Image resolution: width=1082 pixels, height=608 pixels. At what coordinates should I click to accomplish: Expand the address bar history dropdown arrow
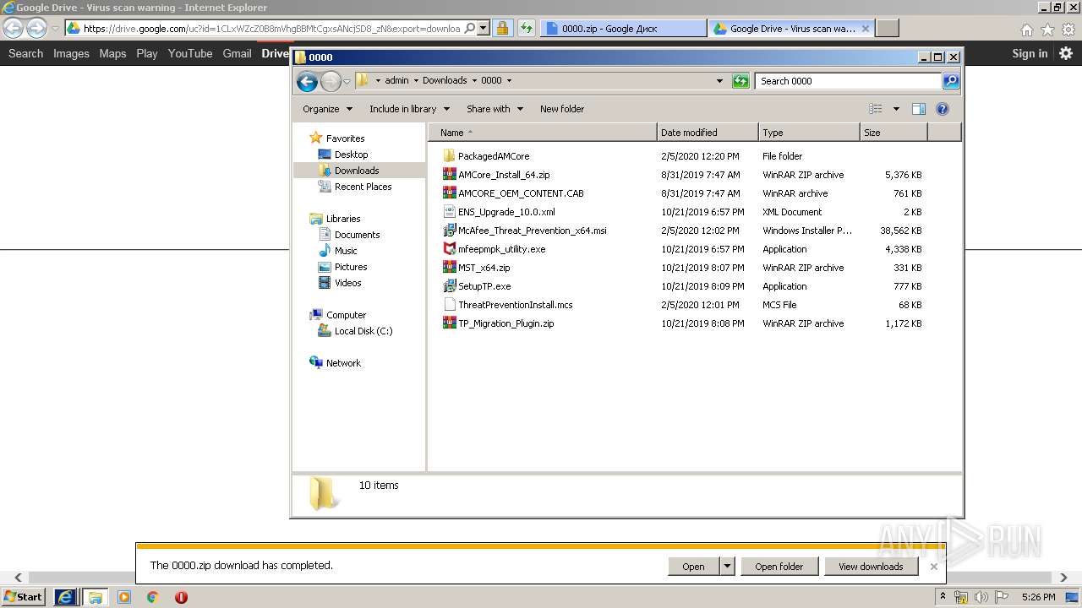[x=719, y=81]
